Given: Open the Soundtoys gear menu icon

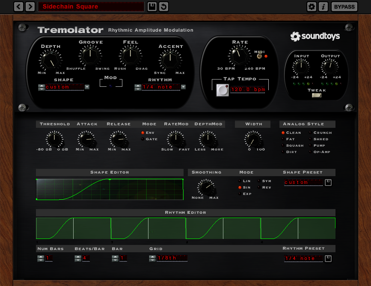Looking at the screenshot, I should (x=312, y=6).
